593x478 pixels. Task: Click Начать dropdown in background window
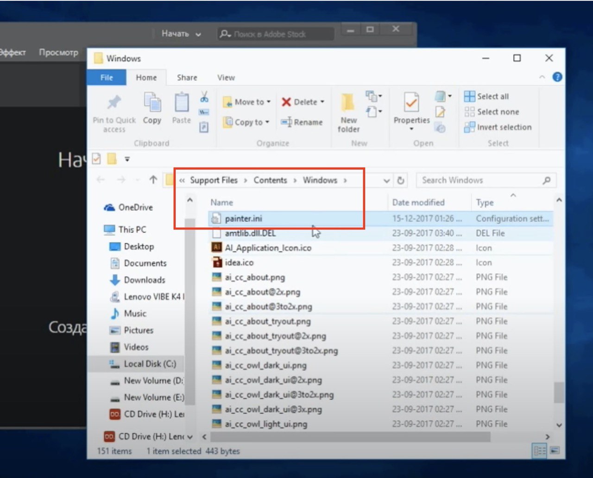181,34
